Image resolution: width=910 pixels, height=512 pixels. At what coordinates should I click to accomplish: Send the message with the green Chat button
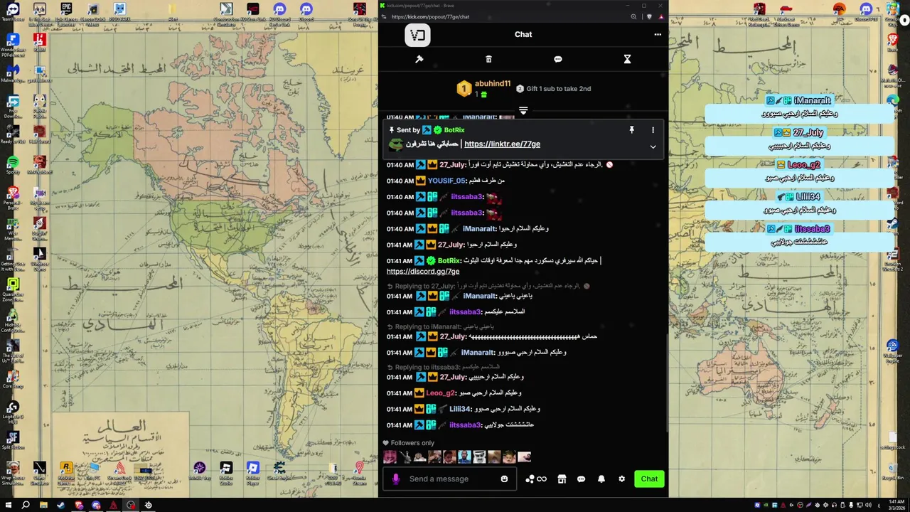pyautogui.click(x=649, y=479)
